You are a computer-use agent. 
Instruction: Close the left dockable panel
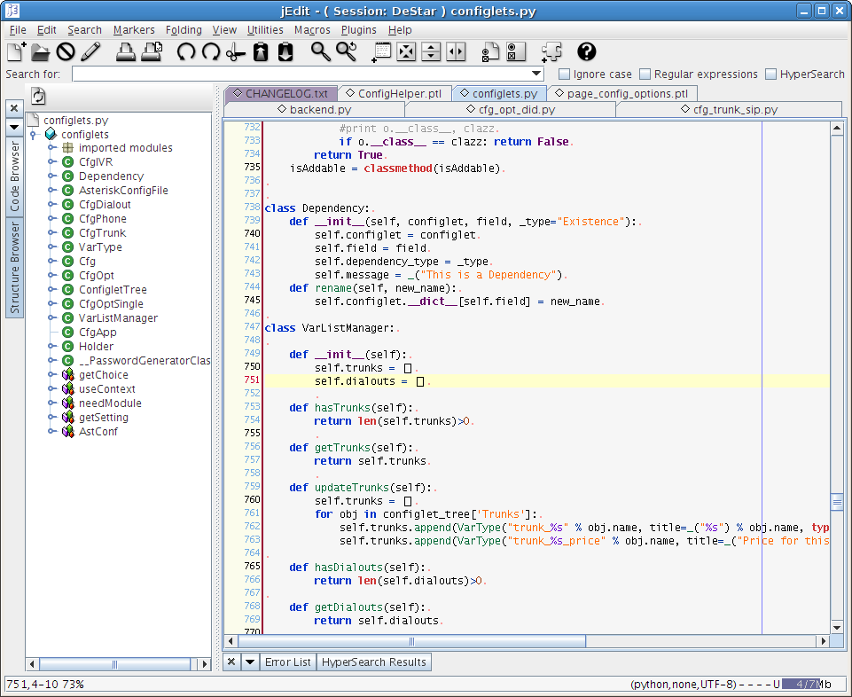[14, 108]
